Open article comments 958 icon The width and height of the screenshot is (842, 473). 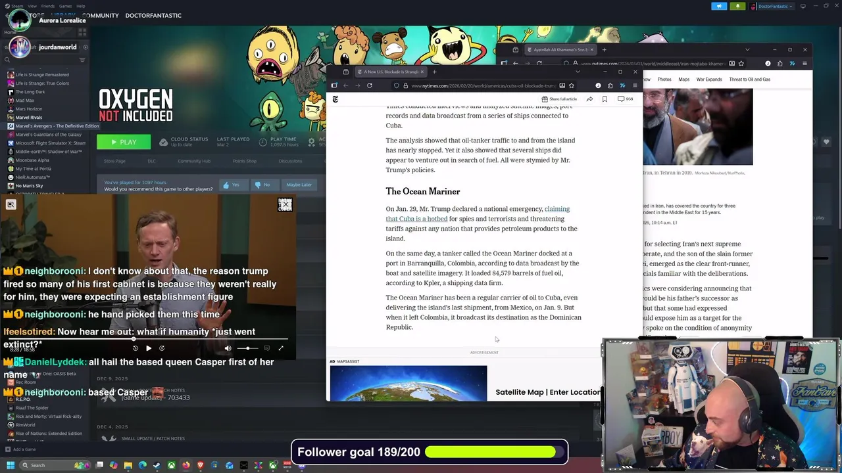click(625, 99)
